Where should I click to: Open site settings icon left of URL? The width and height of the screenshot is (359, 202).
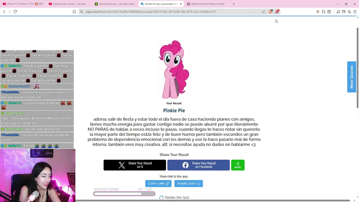(81, 12)
